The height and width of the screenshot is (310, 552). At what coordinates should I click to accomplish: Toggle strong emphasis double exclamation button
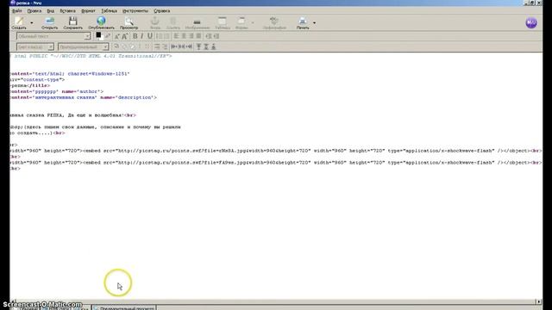[x=147, y=46]
